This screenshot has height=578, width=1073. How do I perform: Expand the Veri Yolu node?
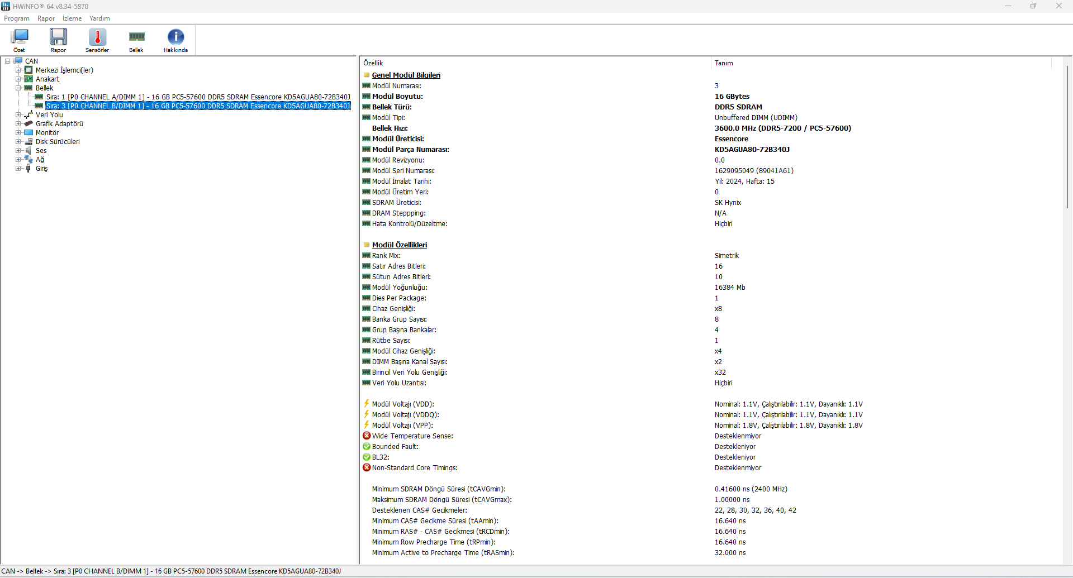(x=18, y=114)
